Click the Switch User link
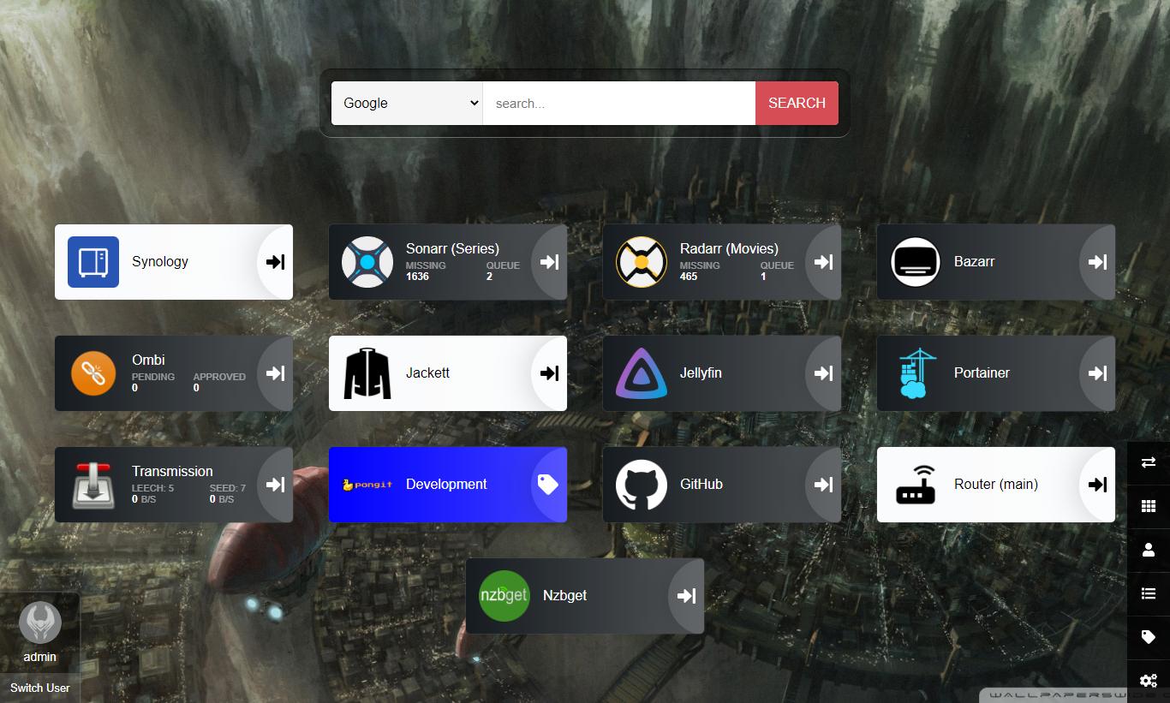This screenshot has height=703, width=1170. click(40, 688)
